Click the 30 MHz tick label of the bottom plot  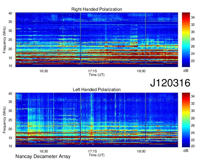10,111
